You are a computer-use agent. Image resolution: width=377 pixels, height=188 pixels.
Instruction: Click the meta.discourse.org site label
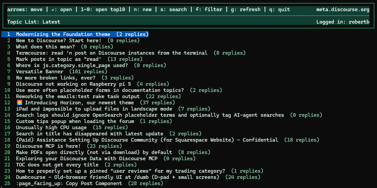[343, 9]
